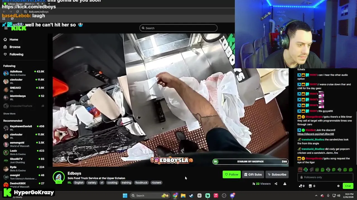Open Loulz recommended channel
Viewport: 357px width, 200px height.
(x=24, y=152)
